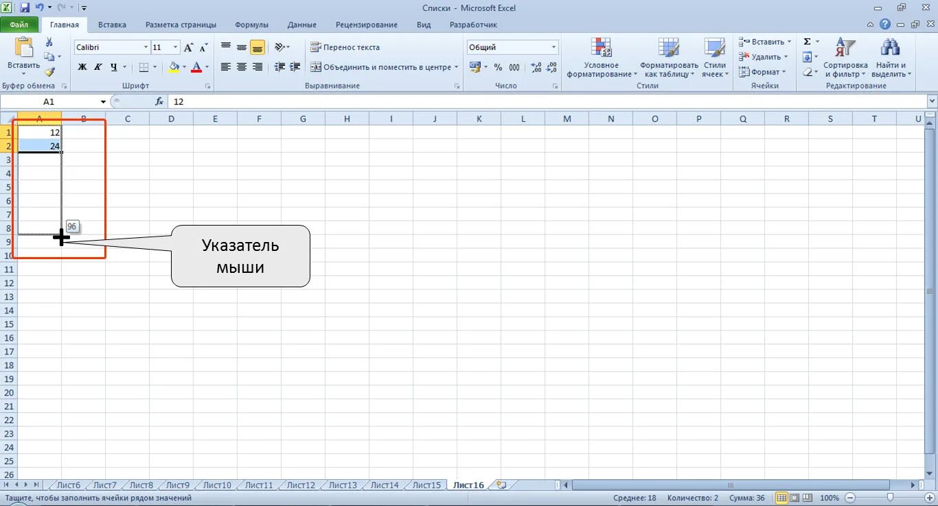938x506 pixels.
Task: Open Форматировать как таблицу gallery
Action: point(669,58)
